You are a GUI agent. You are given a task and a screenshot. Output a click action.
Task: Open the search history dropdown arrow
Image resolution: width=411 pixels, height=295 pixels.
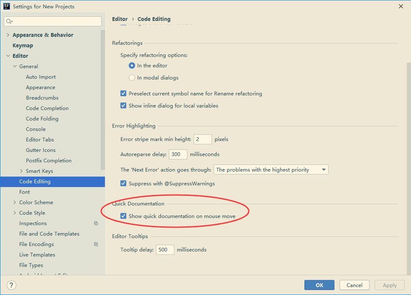pyautogui.click(x=12, y=21)
